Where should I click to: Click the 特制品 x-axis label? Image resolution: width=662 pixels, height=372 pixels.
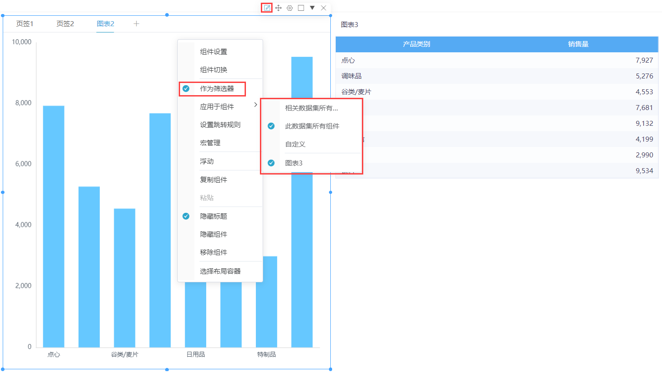[x=266, y=355]
